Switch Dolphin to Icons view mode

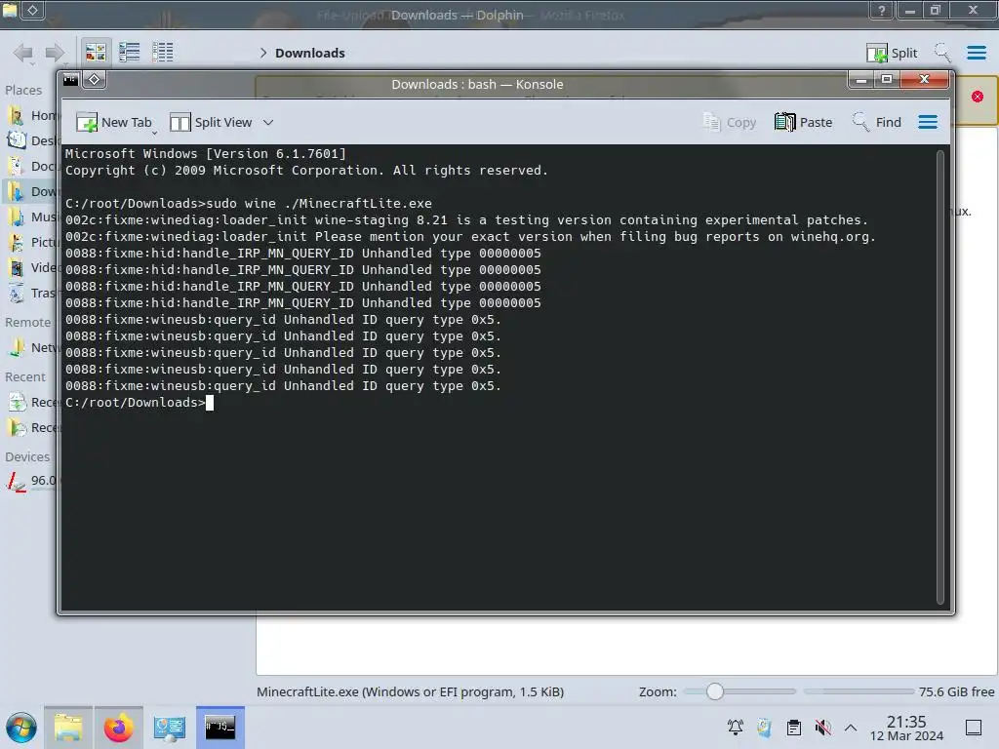click(96, 53)
